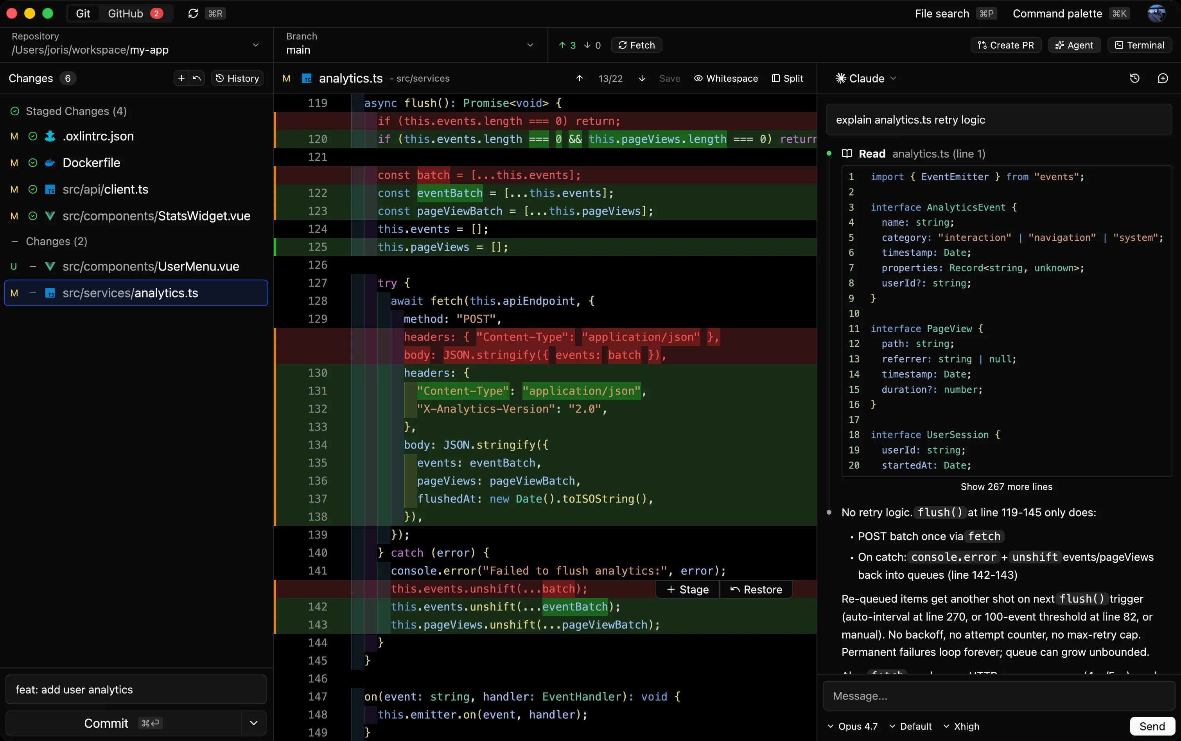
Task: Go to next diff hunk arrow
Action: (x=642, y=79)
